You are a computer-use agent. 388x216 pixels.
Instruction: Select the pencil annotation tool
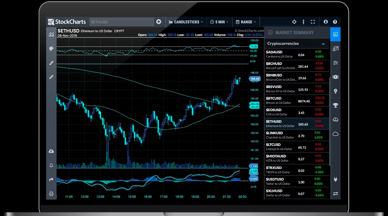click(x=51, y=77)
